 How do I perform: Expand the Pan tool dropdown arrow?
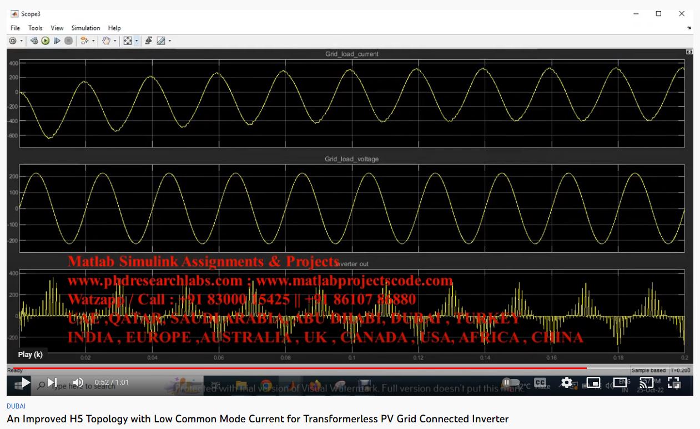pyautogui.click(x=115, y=41)
